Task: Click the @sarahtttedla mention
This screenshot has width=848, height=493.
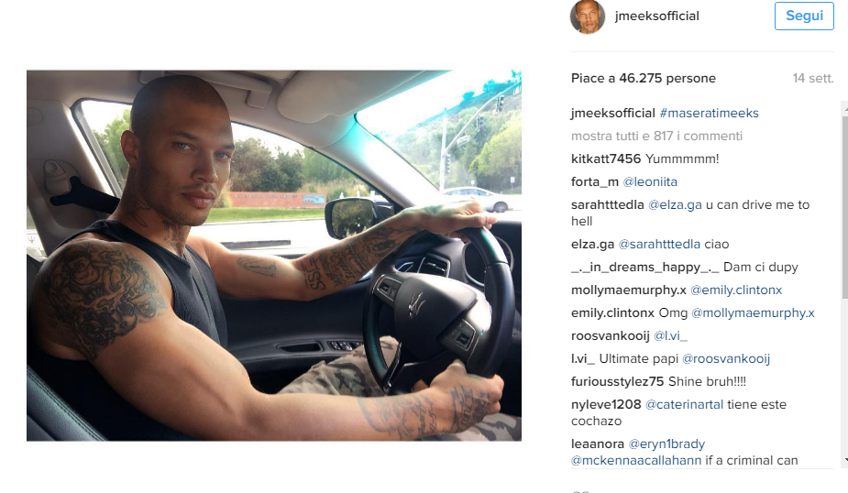Action: point(659,245)
